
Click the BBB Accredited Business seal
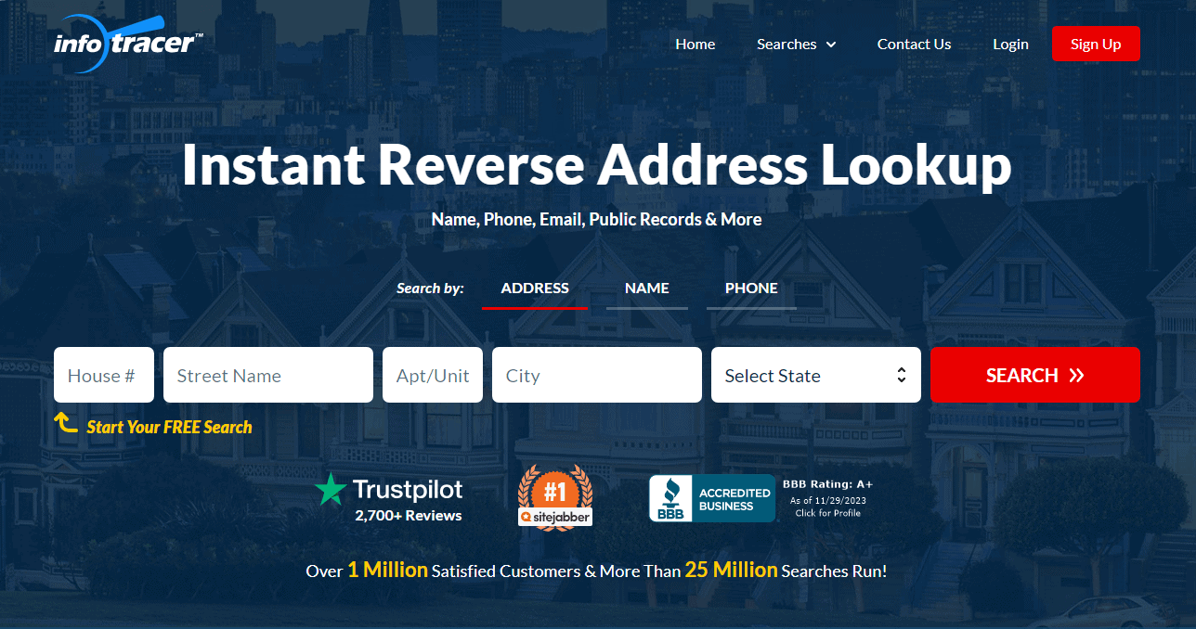711,497
